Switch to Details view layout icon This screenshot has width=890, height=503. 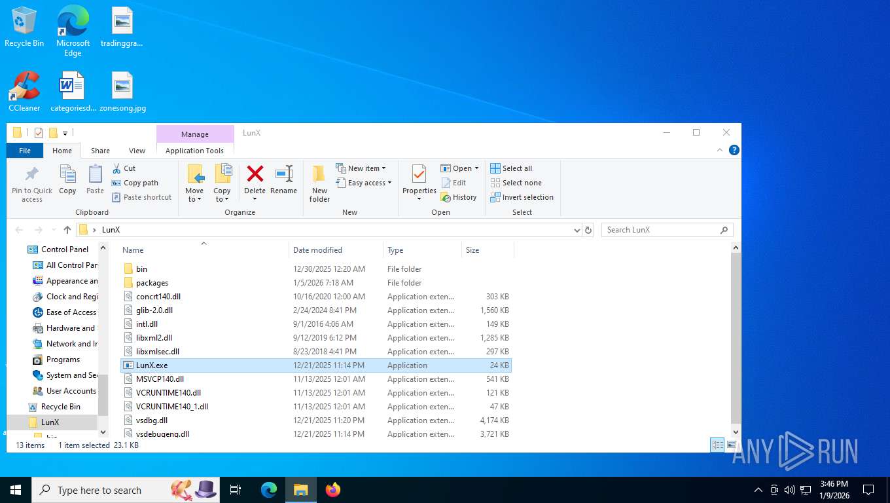[x=717, y=445]
